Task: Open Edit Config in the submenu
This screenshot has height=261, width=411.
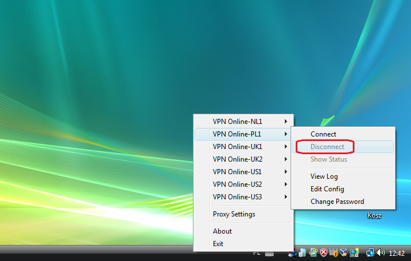Action: click(x=343, y=189)
